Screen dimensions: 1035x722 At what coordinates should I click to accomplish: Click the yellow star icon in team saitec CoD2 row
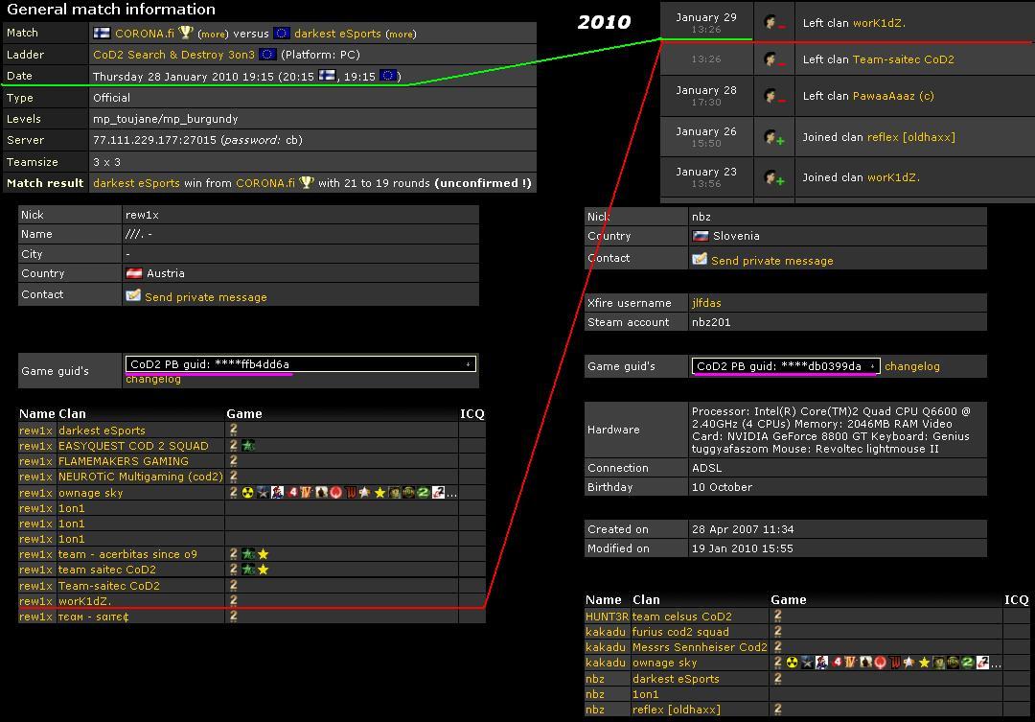(x=263, y=570)
